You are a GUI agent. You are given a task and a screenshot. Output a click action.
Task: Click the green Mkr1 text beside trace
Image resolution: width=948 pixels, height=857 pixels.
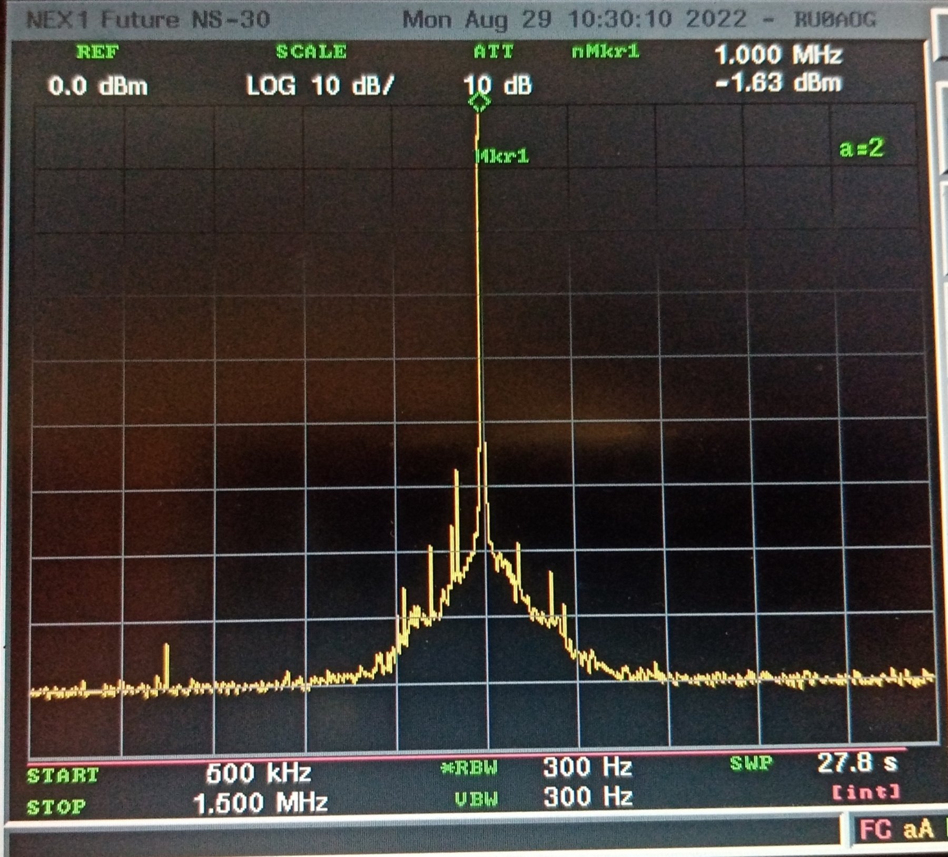tap(502, 156)
